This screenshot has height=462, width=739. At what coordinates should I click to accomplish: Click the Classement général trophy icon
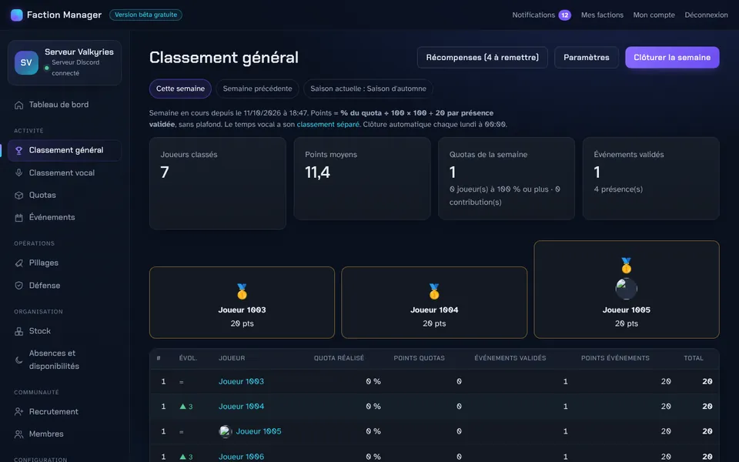click(18, 150)
